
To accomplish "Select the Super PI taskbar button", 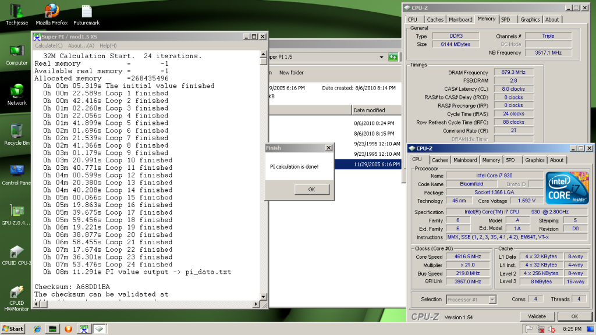I will 84,329.
